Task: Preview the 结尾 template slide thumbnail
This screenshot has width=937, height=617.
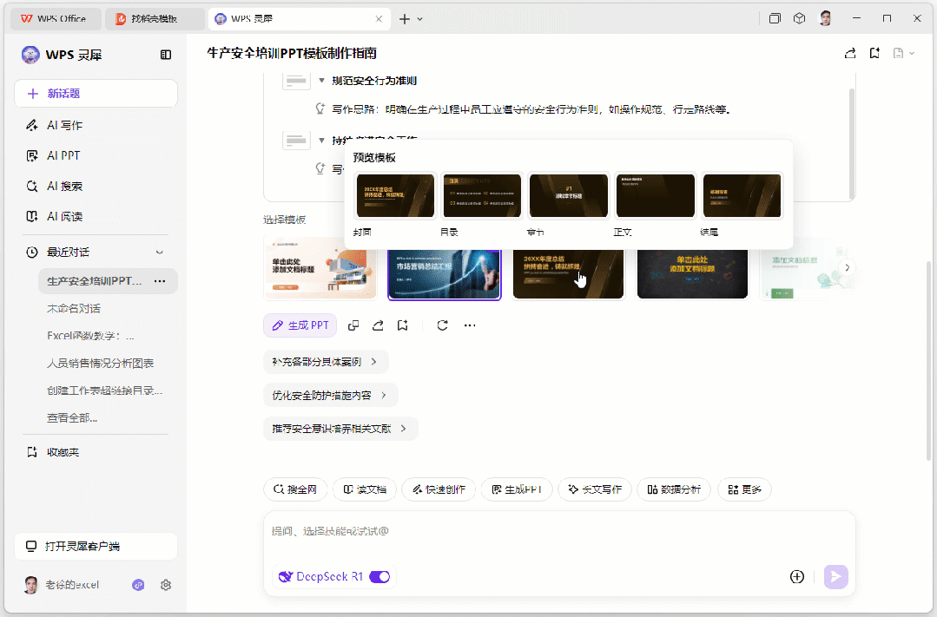Action: 742,196
